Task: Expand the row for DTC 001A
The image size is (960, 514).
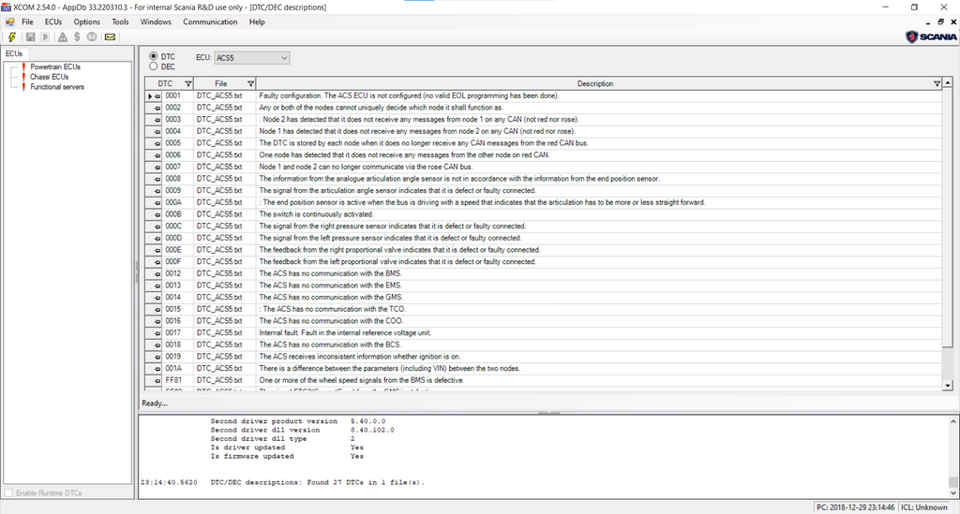Action: click(157, 369)
